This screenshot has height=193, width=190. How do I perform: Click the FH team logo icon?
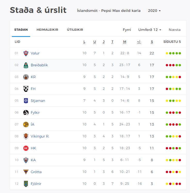26,89
